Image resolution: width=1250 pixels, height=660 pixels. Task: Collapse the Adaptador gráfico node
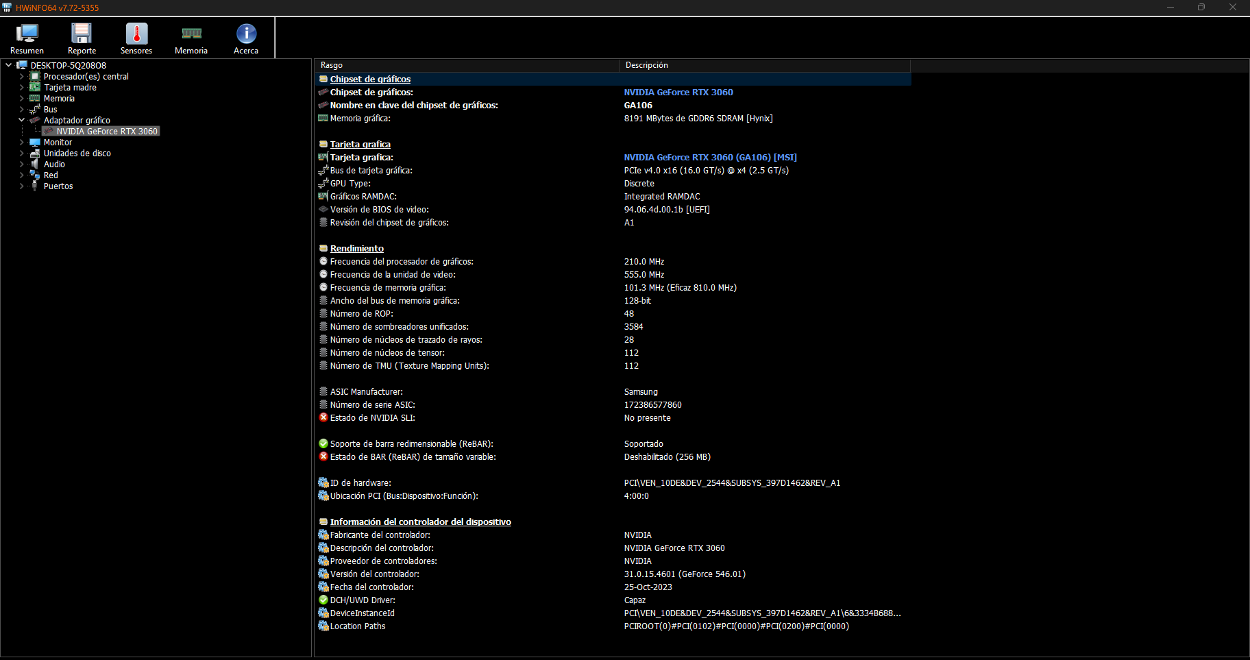pyautogui.click(x=21, y=120)
